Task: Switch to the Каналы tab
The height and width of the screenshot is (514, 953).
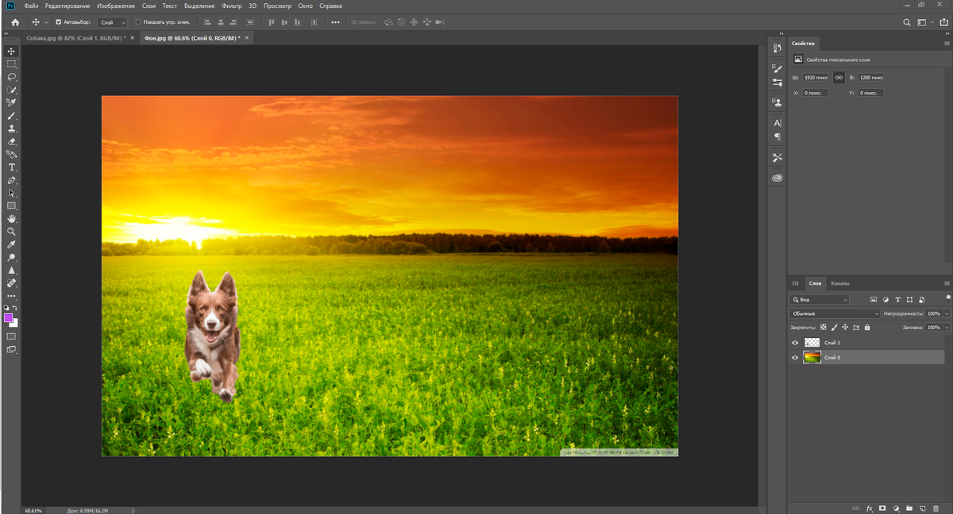Action: click(x=840, y=283)
